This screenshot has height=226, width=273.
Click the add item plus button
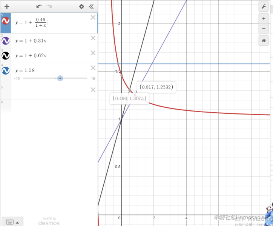[7, 7]
